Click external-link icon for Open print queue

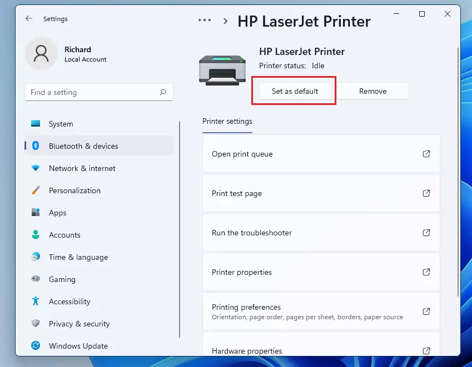(x=426, y=154)
